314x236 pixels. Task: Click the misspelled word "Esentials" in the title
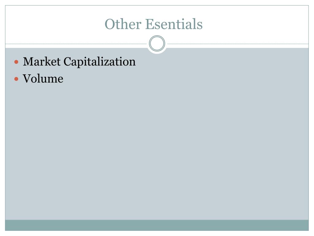pos(174,24)
